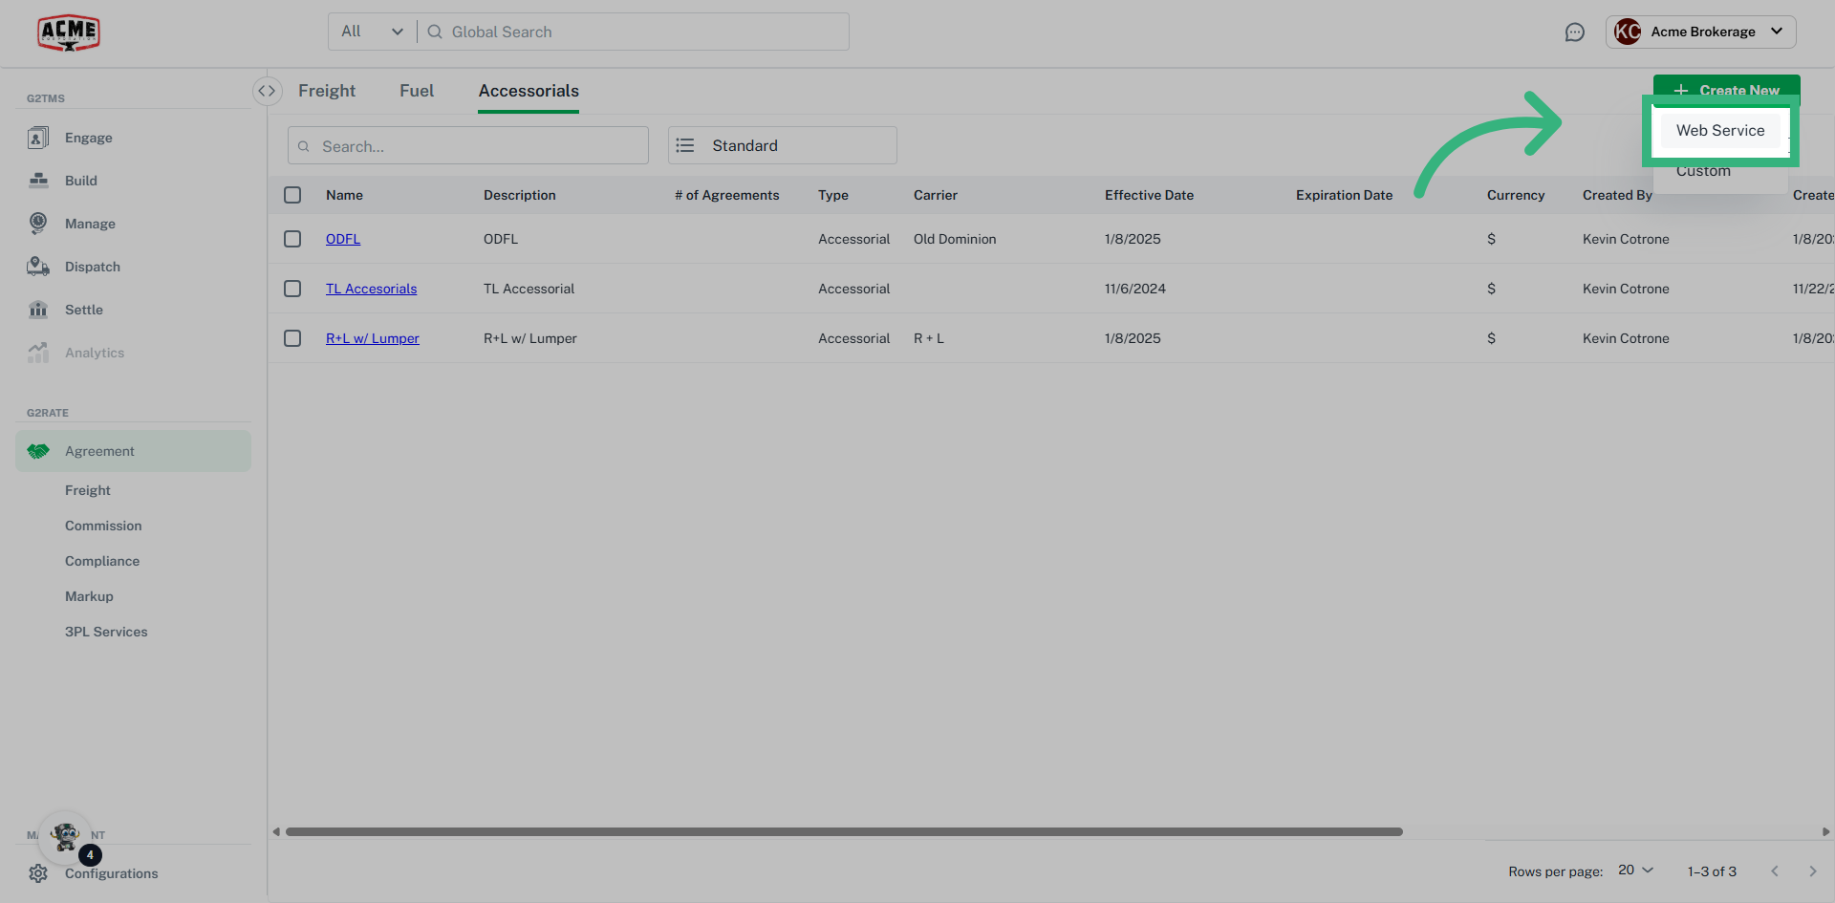Select the Analytics chart icon
The image size is (1835, 903).
pos(38,353)
